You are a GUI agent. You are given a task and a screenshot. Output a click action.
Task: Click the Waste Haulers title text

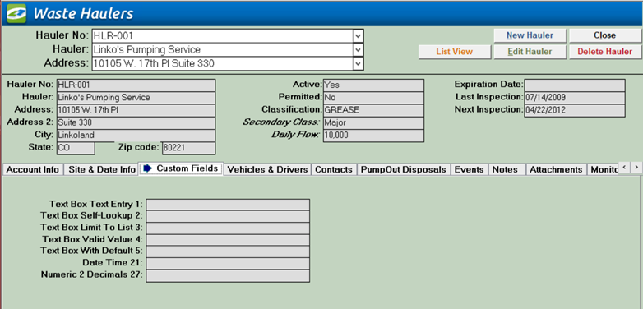(83, 13)
